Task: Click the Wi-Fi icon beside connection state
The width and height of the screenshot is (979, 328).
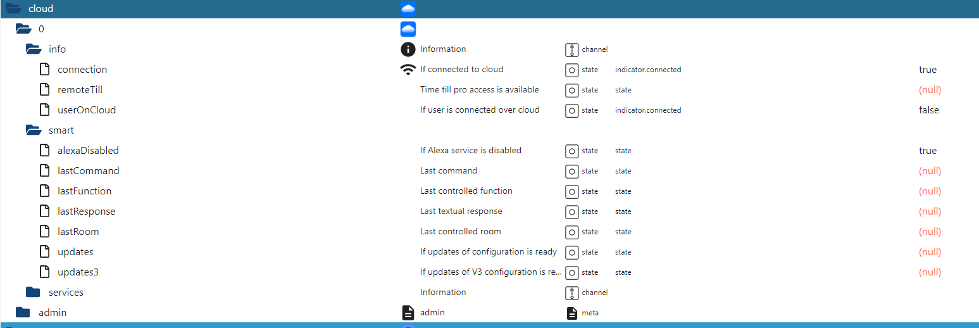Action: click(x=408, y=70)
